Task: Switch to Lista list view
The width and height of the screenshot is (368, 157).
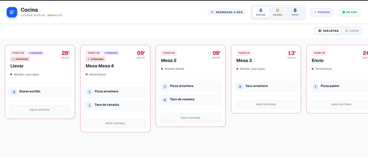Action: click(x=352, y=31)
